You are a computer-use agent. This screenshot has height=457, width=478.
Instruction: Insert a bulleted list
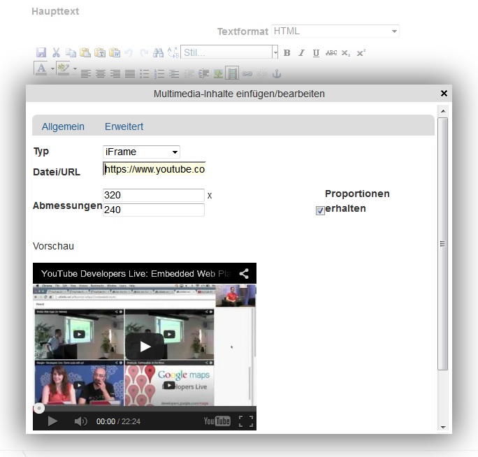point(145,73)
